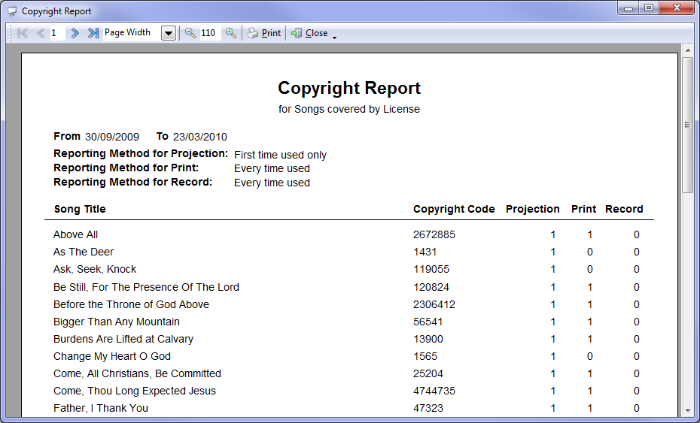Click the Print column header in the report
Viewport: 700px width, 423px height.
coord(584,209)
